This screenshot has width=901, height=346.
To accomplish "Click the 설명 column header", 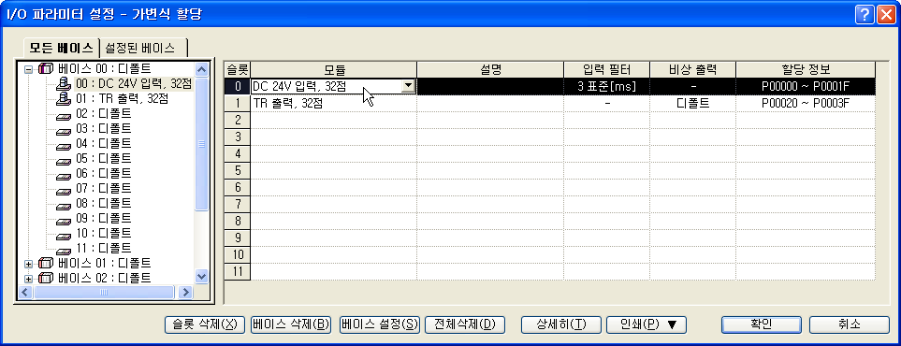I will pyautogui.click(x=490, y=69).
